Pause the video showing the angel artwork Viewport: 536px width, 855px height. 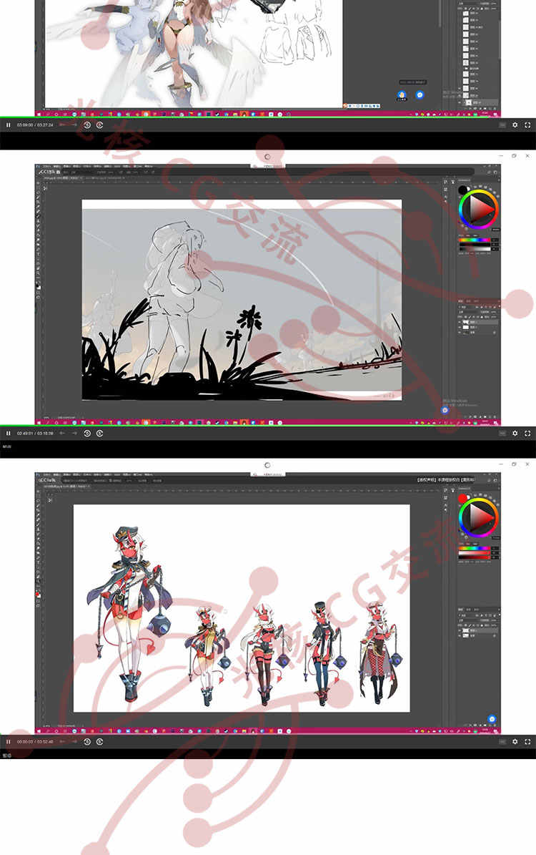(x=8, y=125)
